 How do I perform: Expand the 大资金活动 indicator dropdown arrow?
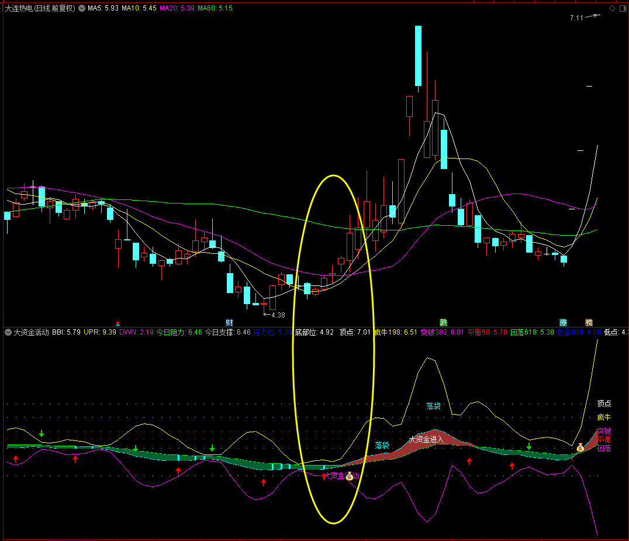point(8,332)
